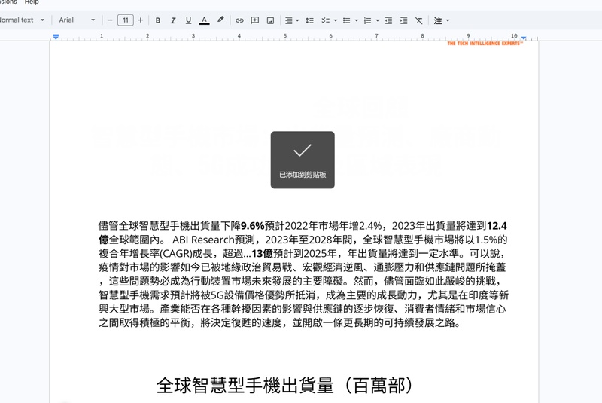Click the font size field showing 11
The height and width of the screenshot is (403, 602).
click(x=126, y=20)
